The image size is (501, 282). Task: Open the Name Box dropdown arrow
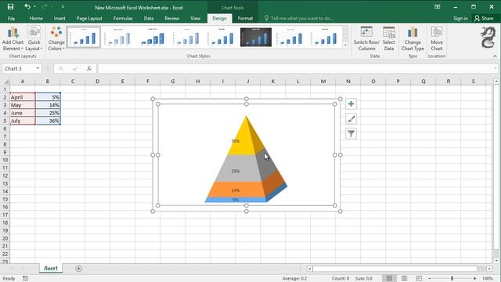(38, 68)
